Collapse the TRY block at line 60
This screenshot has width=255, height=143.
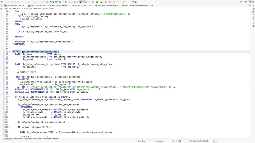point(9,11)
